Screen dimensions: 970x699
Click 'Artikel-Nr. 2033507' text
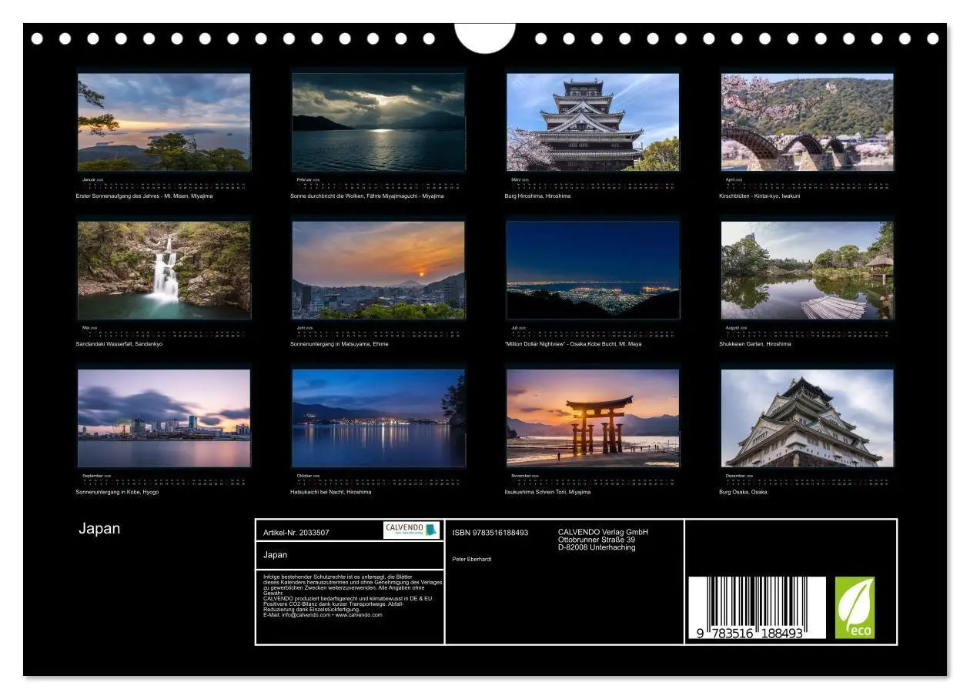(296, 533)
